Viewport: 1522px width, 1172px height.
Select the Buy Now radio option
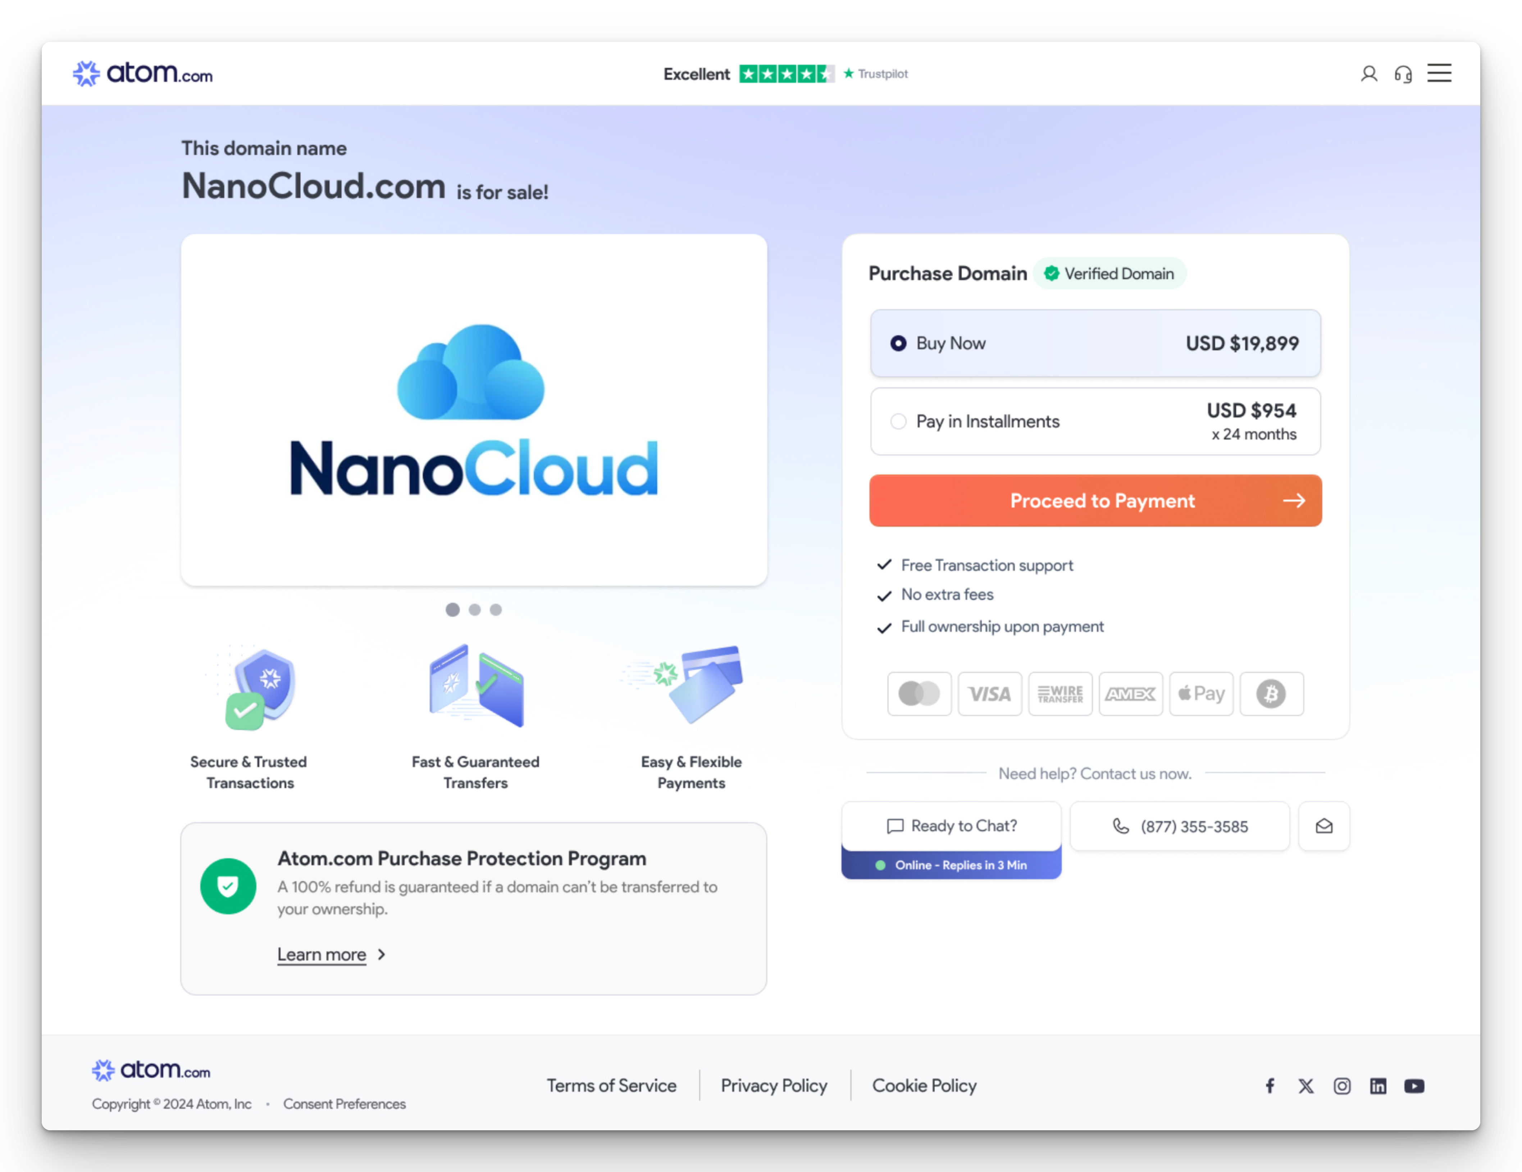898,343
